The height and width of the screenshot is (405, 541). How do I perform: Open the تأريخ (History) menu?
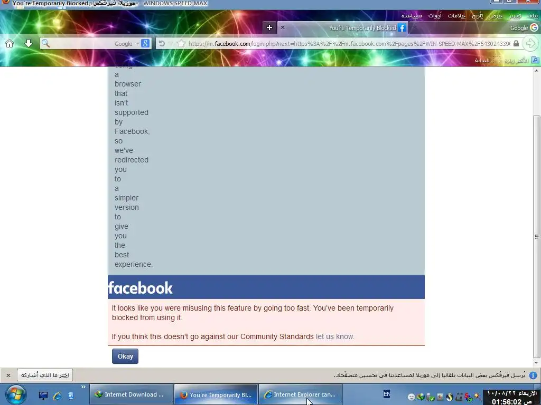[x=477, y=15]
